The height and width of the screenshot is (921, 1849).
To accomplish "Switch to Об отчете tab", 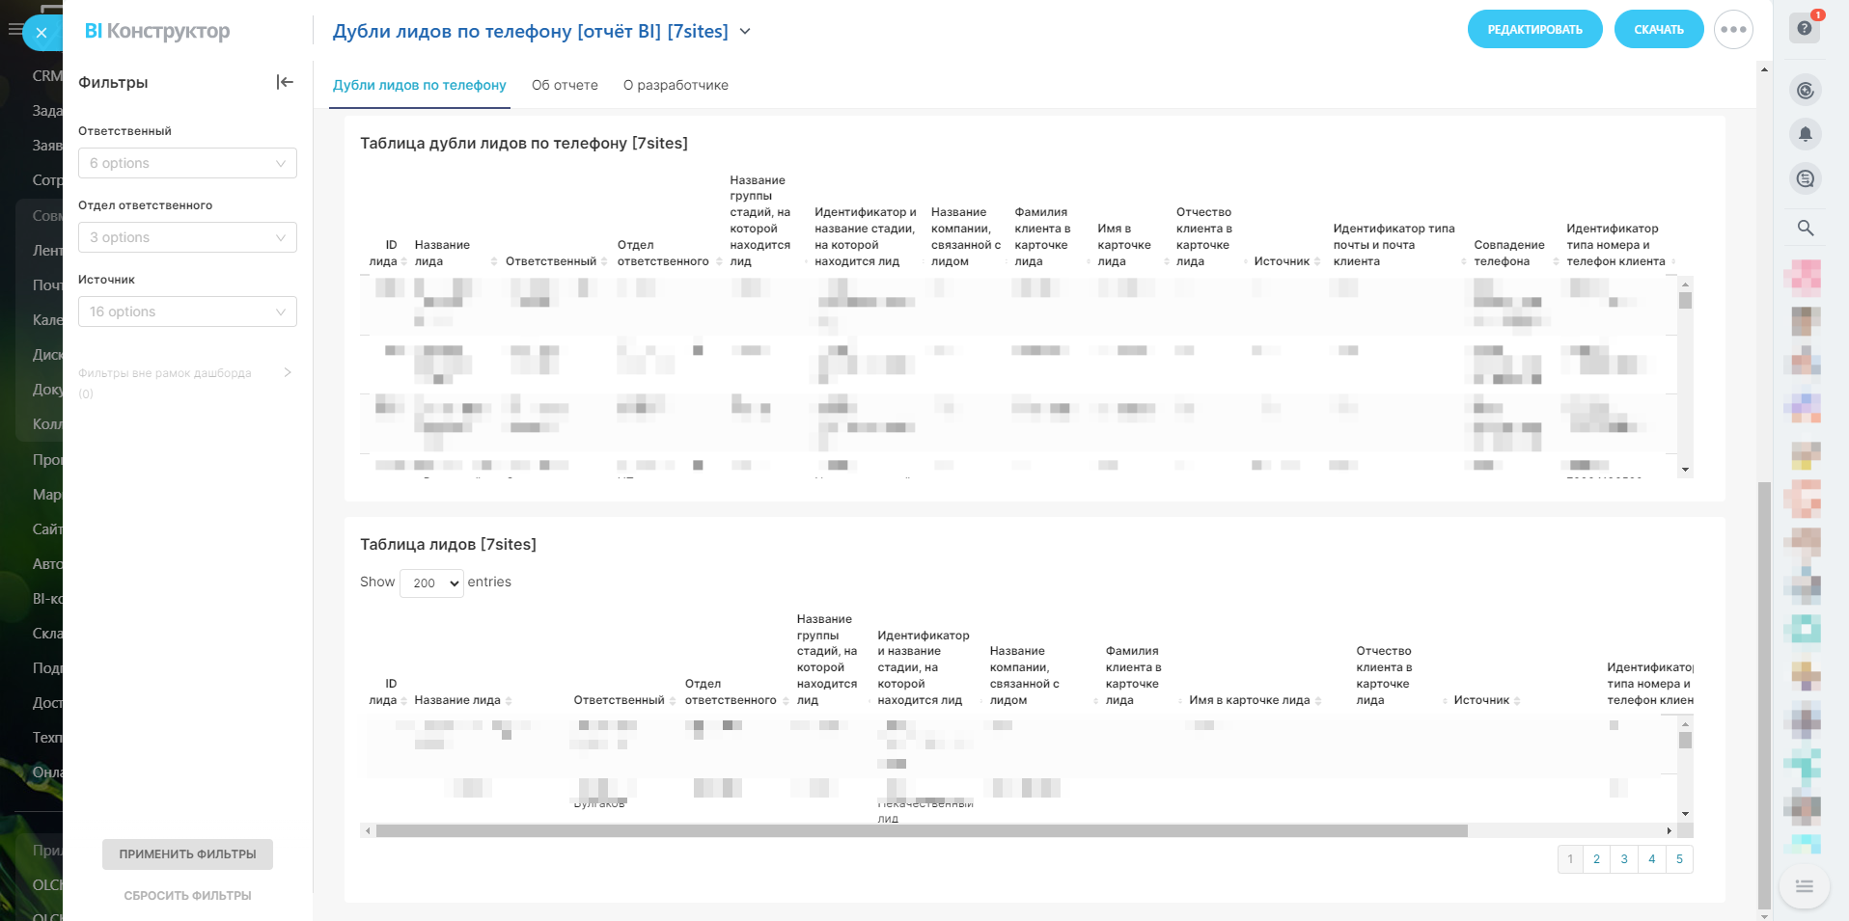I will pyautogui.click(x=565, y=85).
